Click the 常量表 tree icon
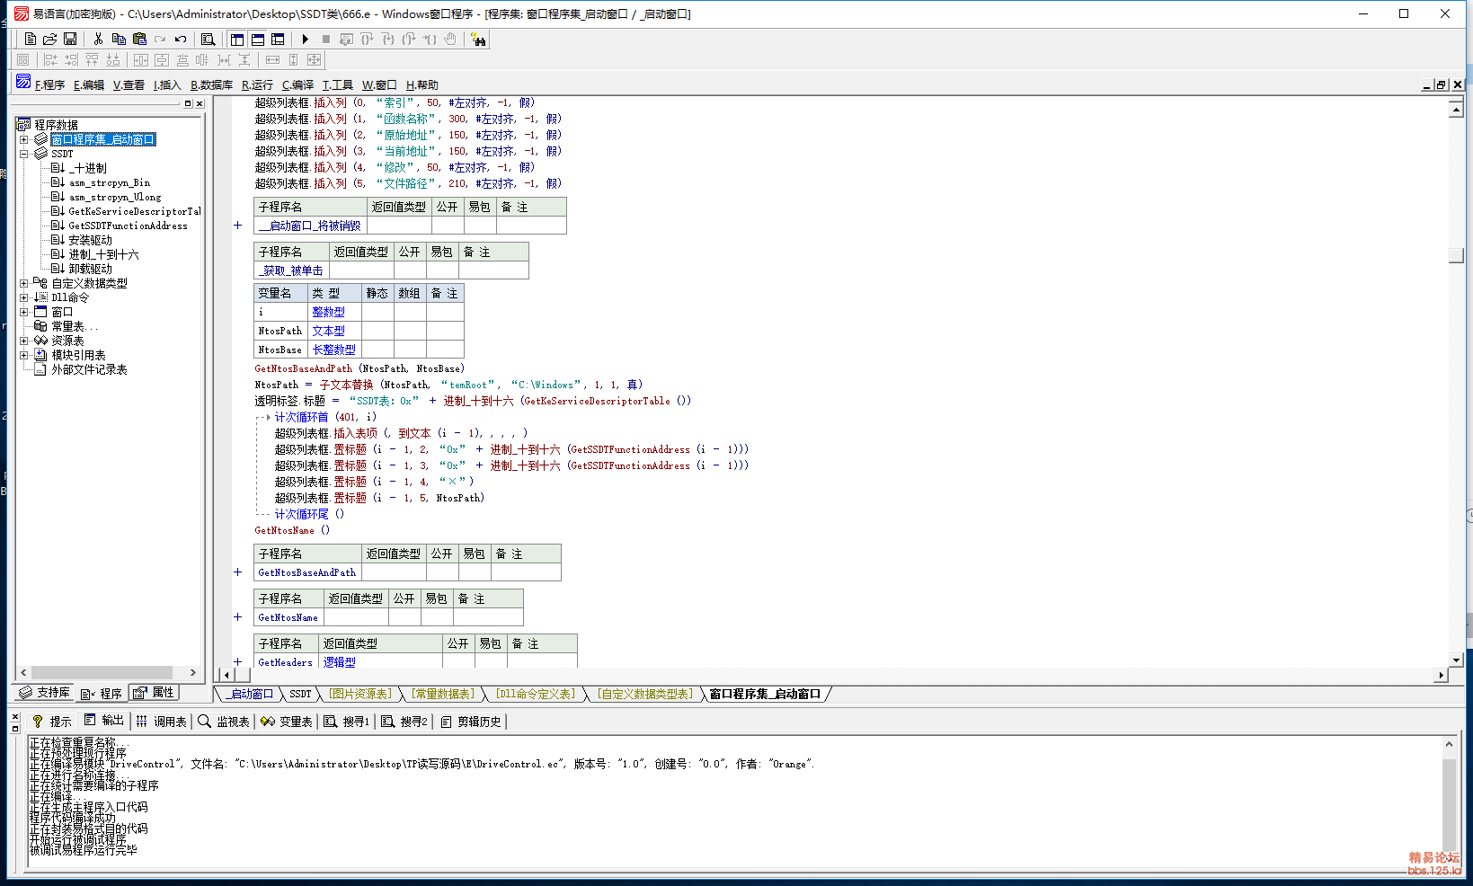1473x886 pixels. click(40, 326)
